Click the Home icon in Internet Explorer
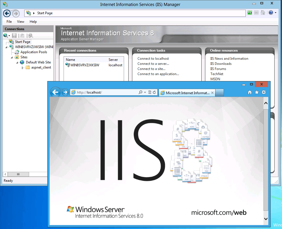282x229 pixels. 249,92
